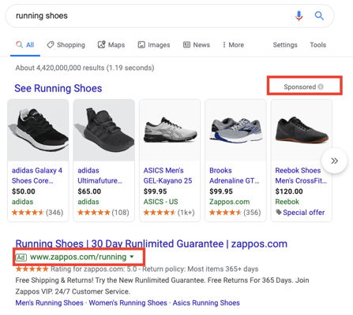This screenshot has width=353, height=315.
Task: Click the 'ASICS Men's GEL-Kayano 25' title
Action: [x=167, y=176]
